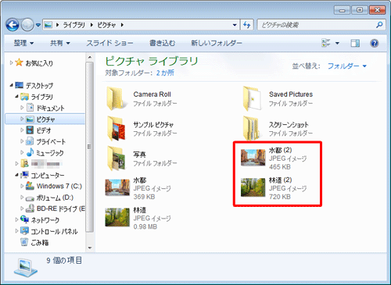The width and height of the screenshot is (391, 285).
Task: Select the 水都 (2) image thumbnail
Action: click(x=253, y=158)
